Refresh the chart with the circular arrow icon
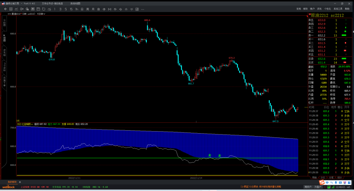The height and width of the screenshot is (191, 354). 44,9
